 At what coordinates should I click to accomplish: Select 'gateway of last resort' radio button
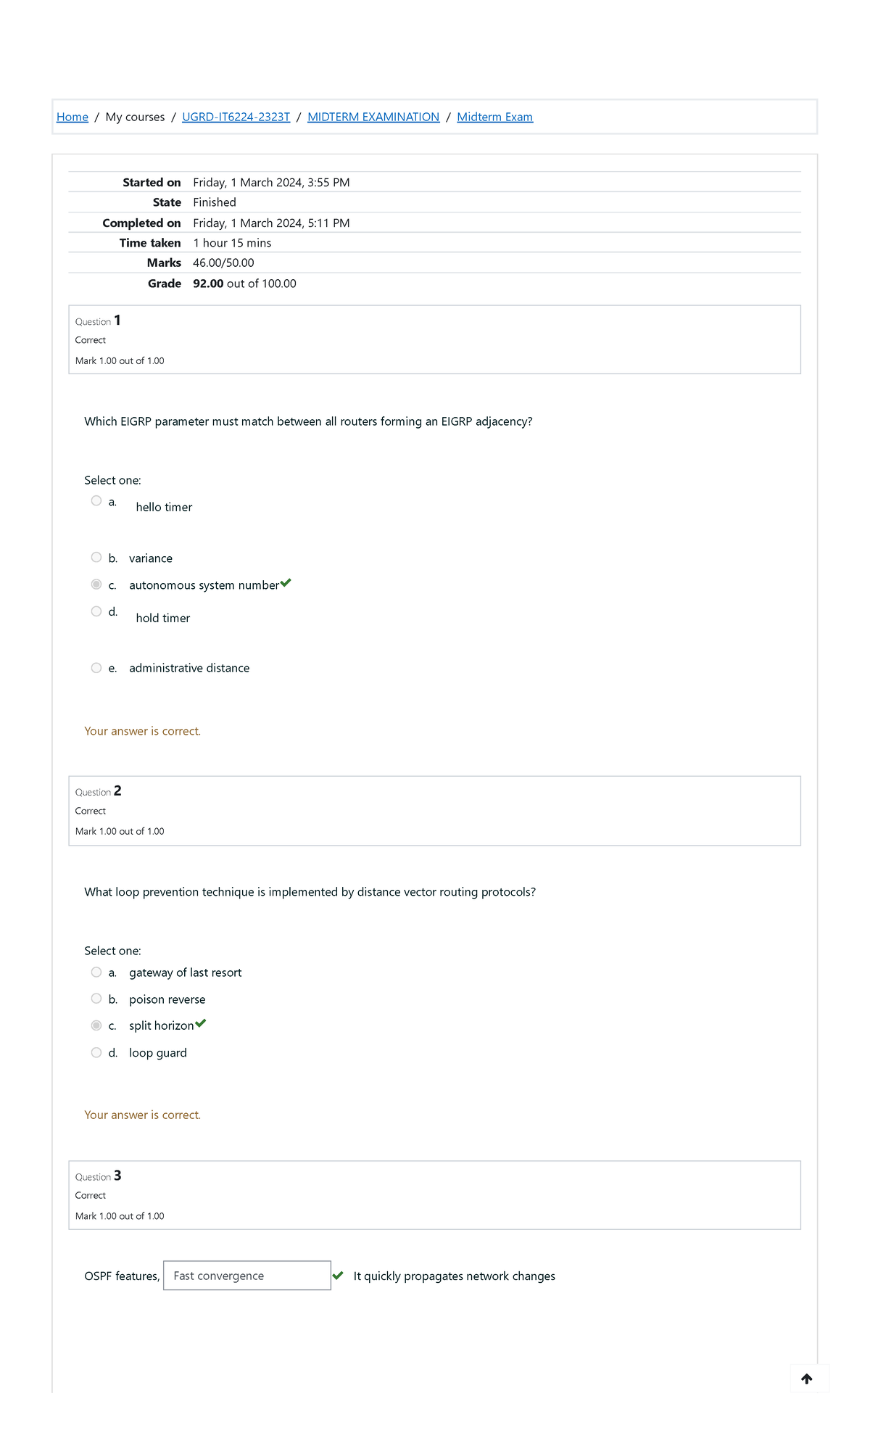click(96, 972)
